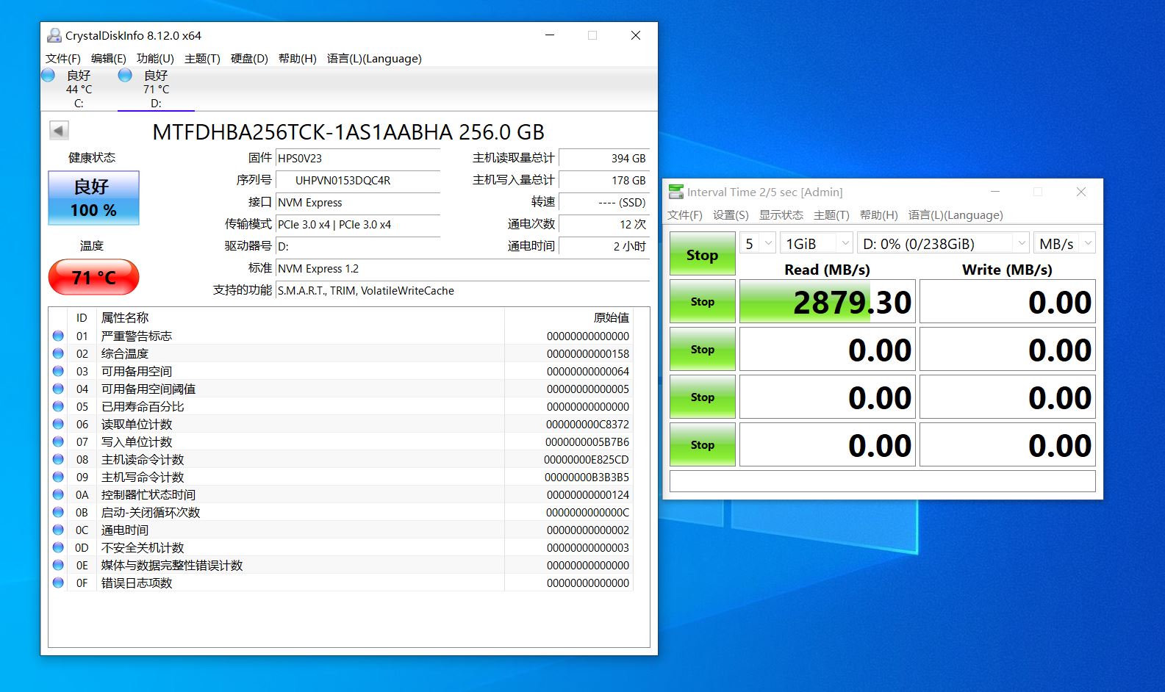
Task: Click the blue status icon for 综合温度 row
Action: click(x=58, y=354)
